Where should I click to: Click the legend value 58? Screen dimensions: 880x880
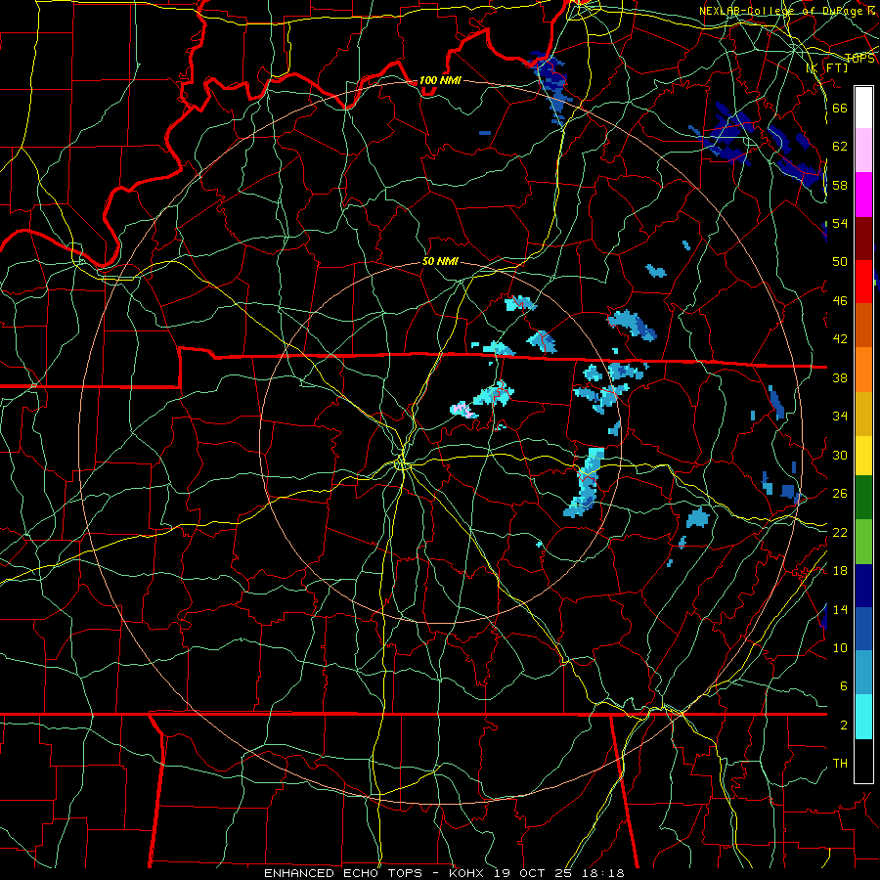pos(840,185)
